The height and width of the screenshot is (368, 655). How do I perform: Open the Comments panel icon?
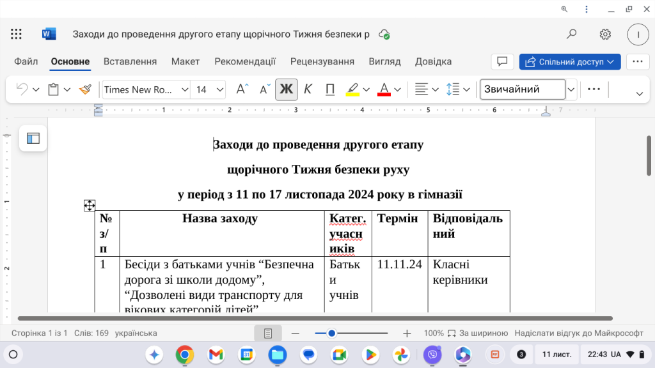point(502,61)
